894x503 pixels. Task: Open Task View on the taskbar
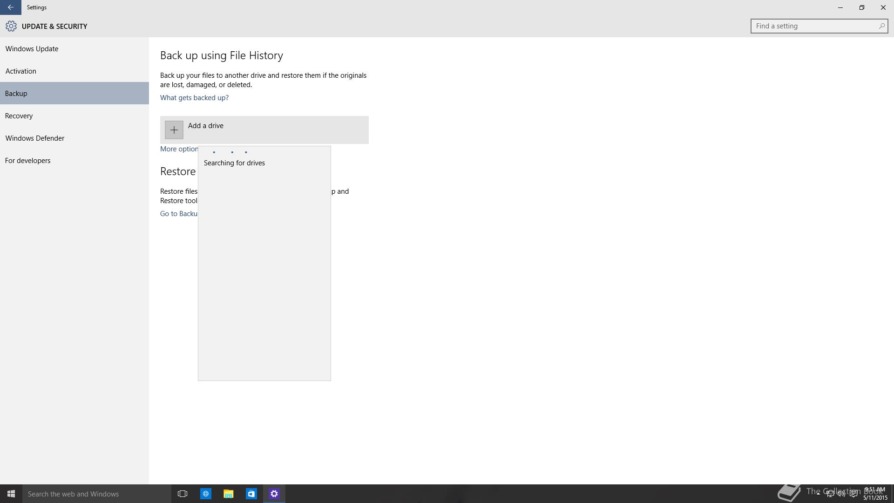(x=183, y=494)
